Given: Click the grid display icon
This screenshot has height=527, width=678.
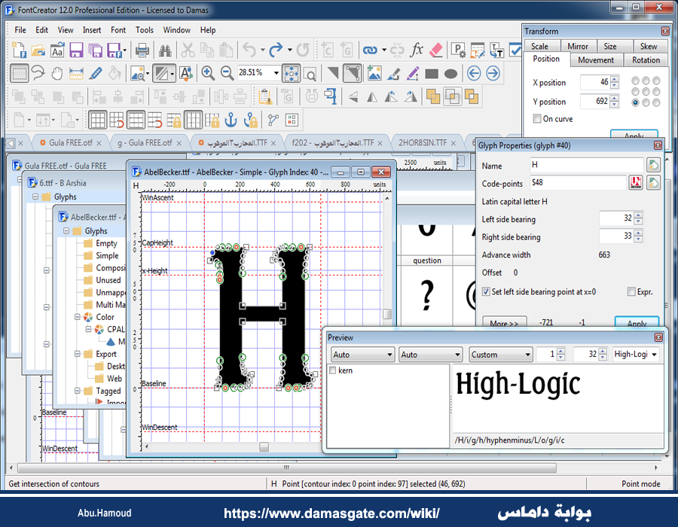Looking at the screenshot, I should coord(97,120).
